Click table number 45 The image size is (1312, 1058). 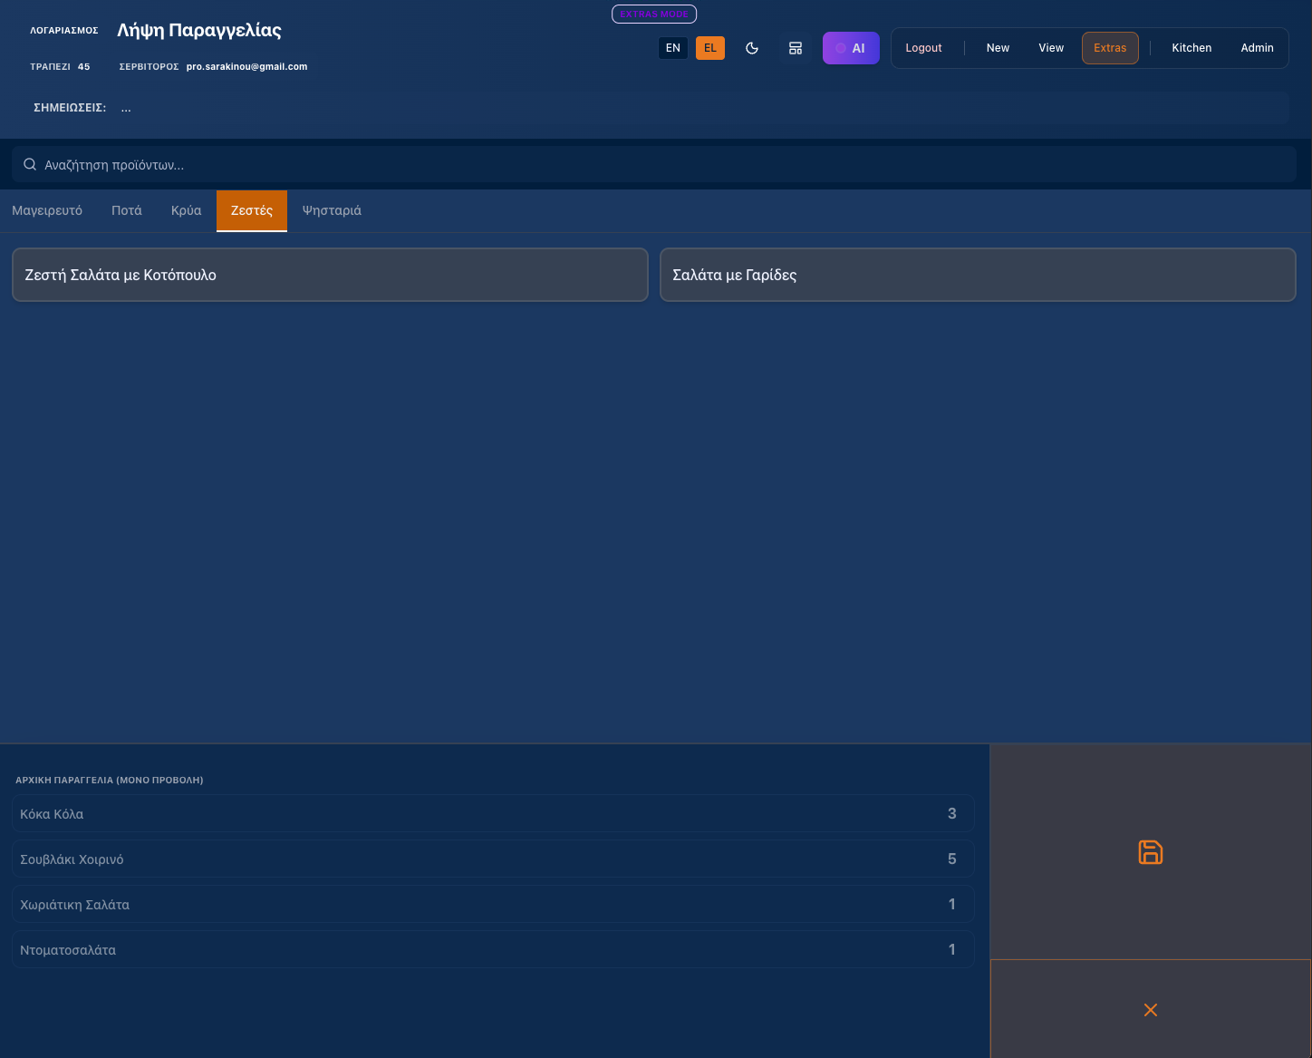click(83, 66)
